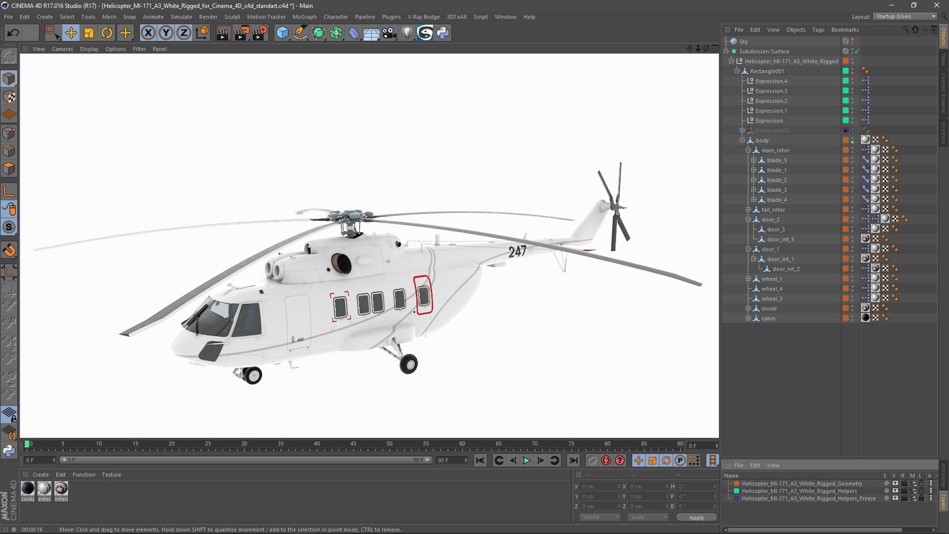Image resolution: width=949 pixels, height=534 pixels.
Task: Toggle Y axis lock
Action: [x=166, y=33]
